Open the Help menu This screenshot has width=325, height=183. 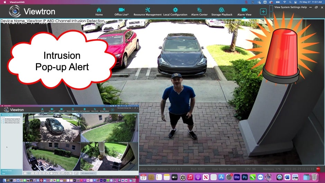(304, 7)
